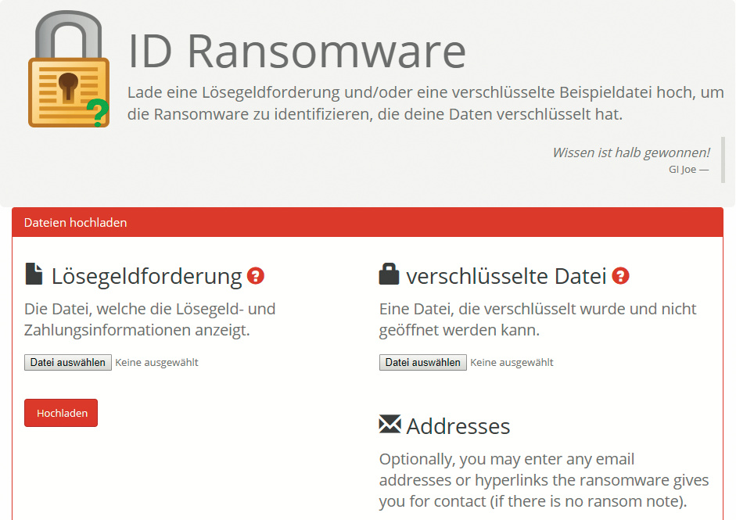Click the ID Ransomware page title
The width and height of the screenshot is (736, 520).
297,52
